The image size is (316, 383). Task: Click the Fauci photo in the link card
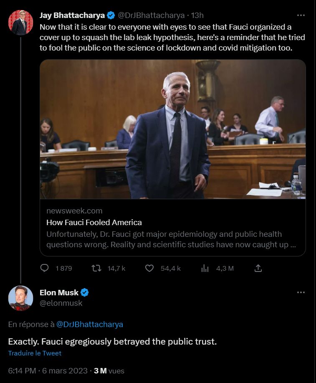[172, 129]
